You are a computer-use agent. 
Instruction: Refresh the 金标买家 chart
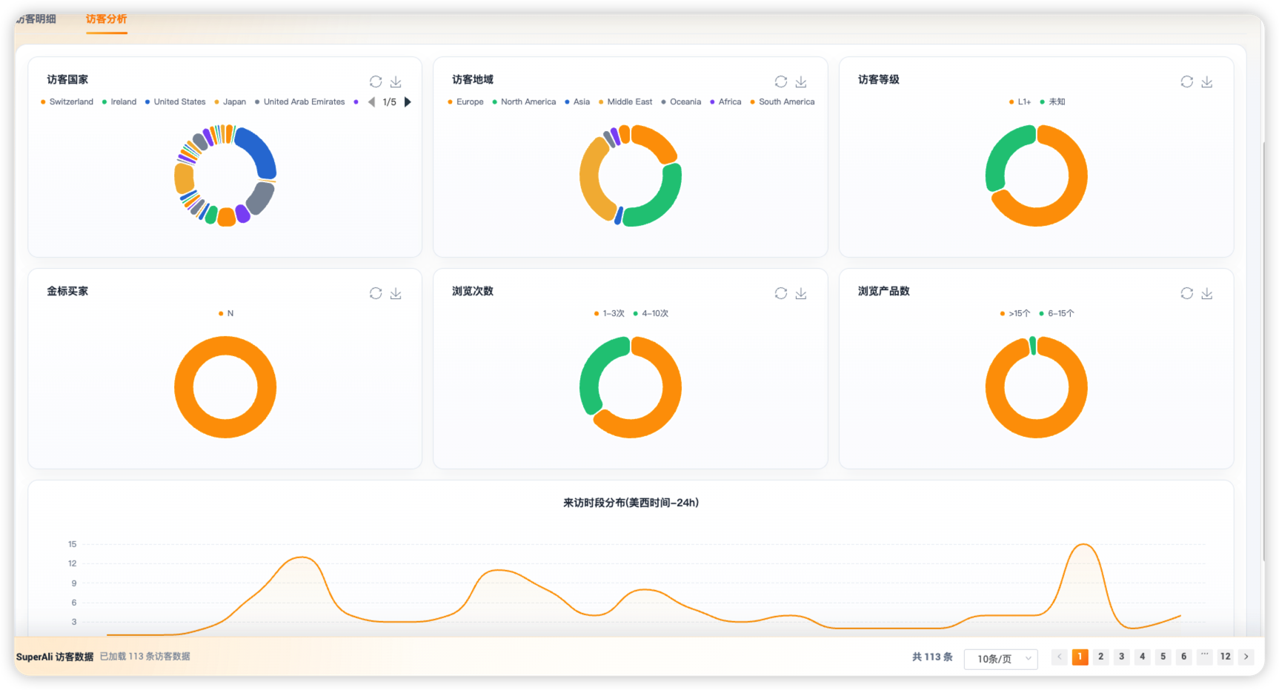click(376, 293)
